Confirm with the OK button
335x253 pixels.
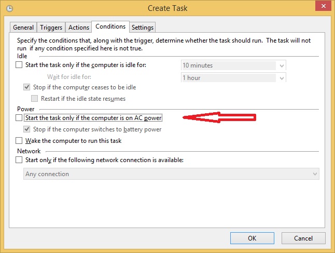click(252, 238)
